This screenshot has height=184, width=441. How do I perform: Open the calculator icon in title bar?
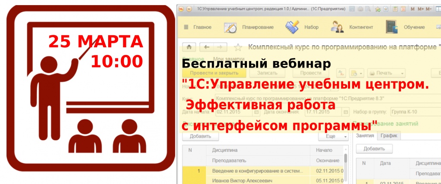coord(395,9)
